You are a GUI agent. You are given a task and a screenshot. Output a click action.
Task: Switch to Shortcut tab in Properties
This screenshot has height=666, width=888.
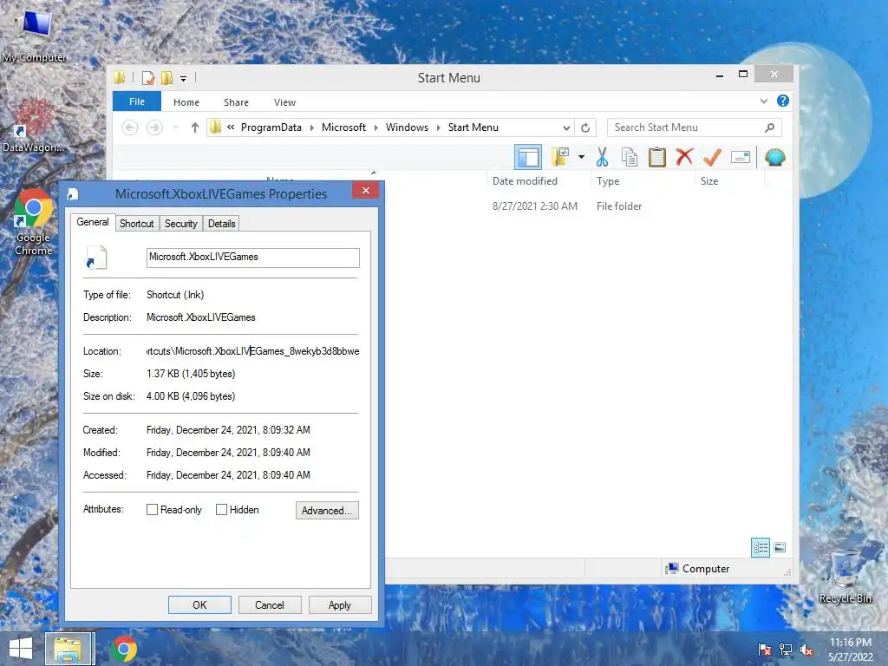(136, 224)
